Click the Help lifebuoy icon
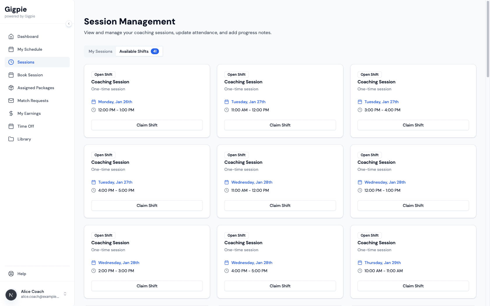The width and height of the screenshot is (490, 306). [x=11, y=274]
